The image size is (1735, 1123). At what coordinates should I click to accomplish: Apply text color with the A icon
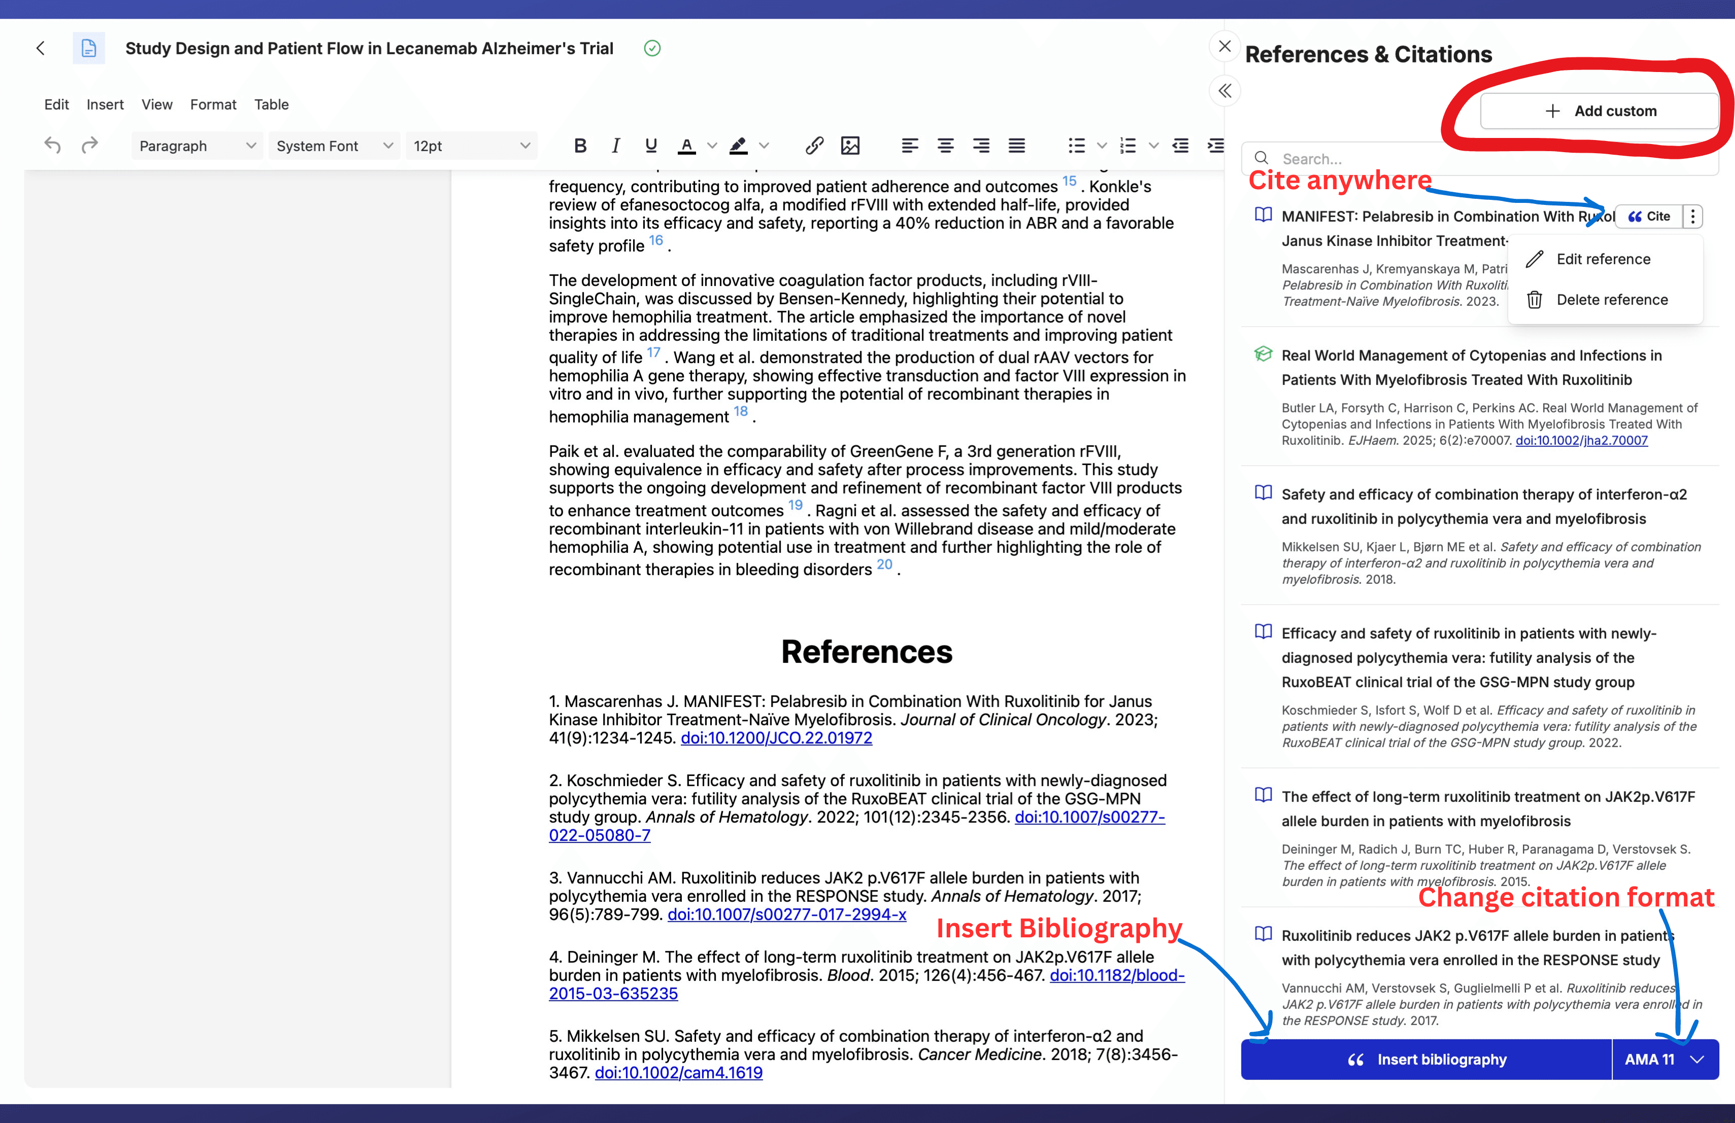tap(687, 146)
